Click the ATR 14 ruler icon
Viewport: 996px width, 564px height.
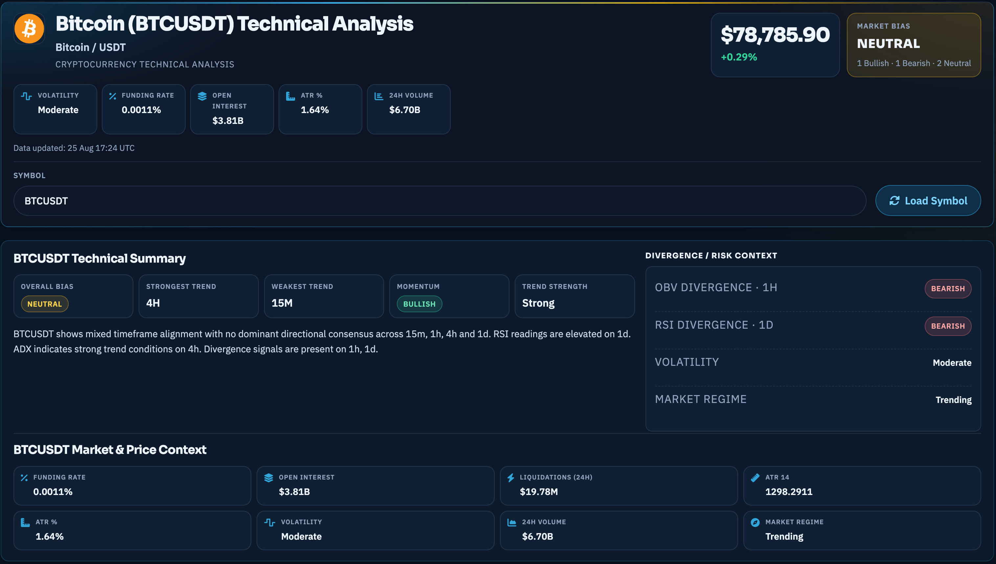pos(755,478)
